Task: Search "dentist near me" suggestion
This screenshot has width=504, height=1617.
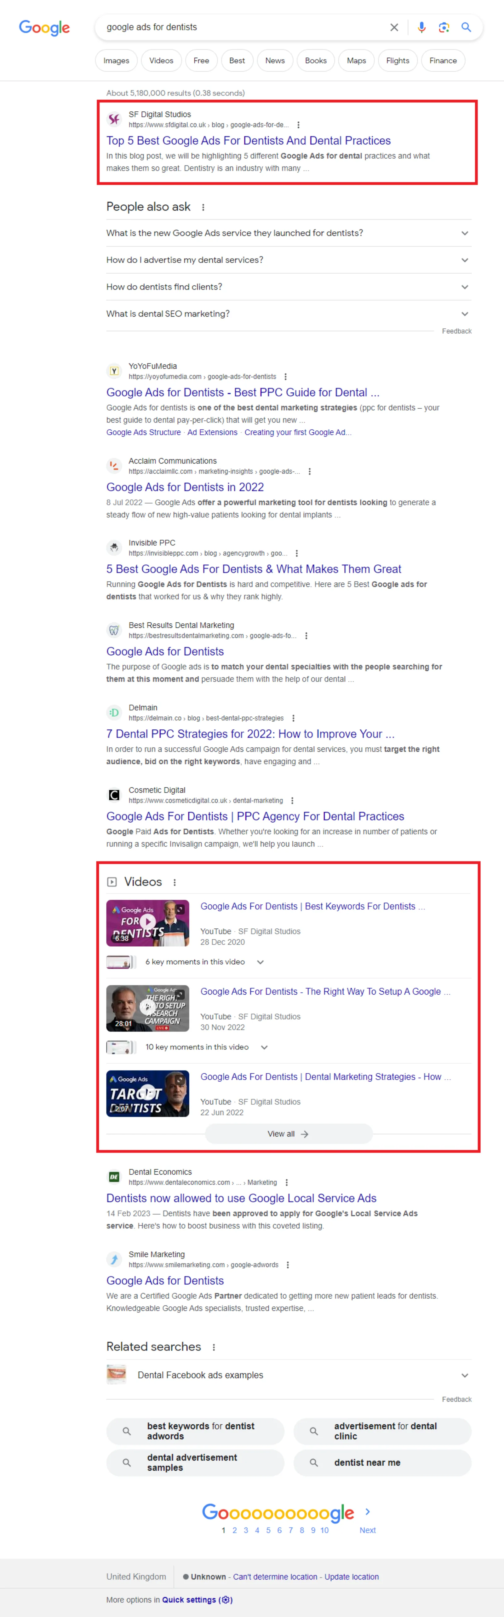Action: 382,1462
